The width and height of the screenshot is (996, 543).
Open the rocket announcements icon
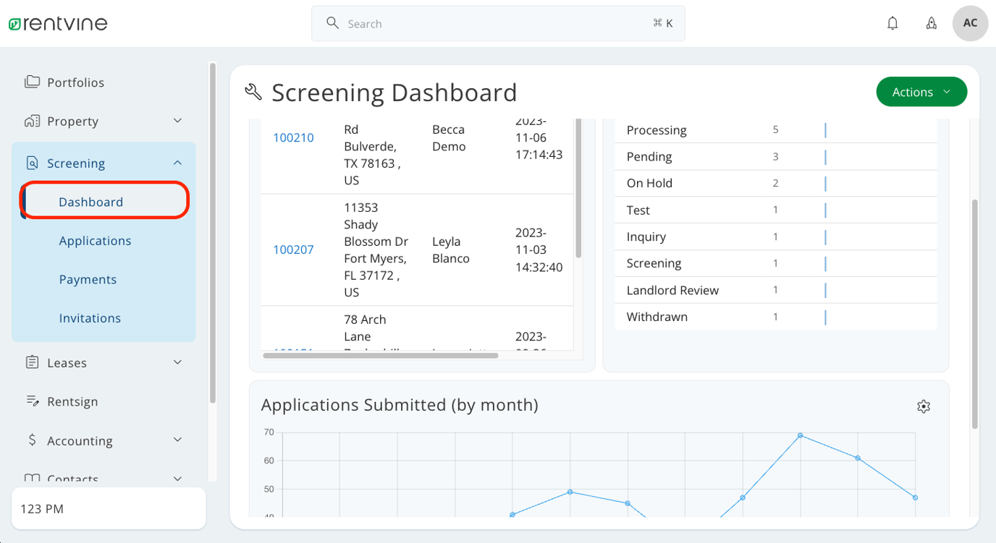click(932, 22)
